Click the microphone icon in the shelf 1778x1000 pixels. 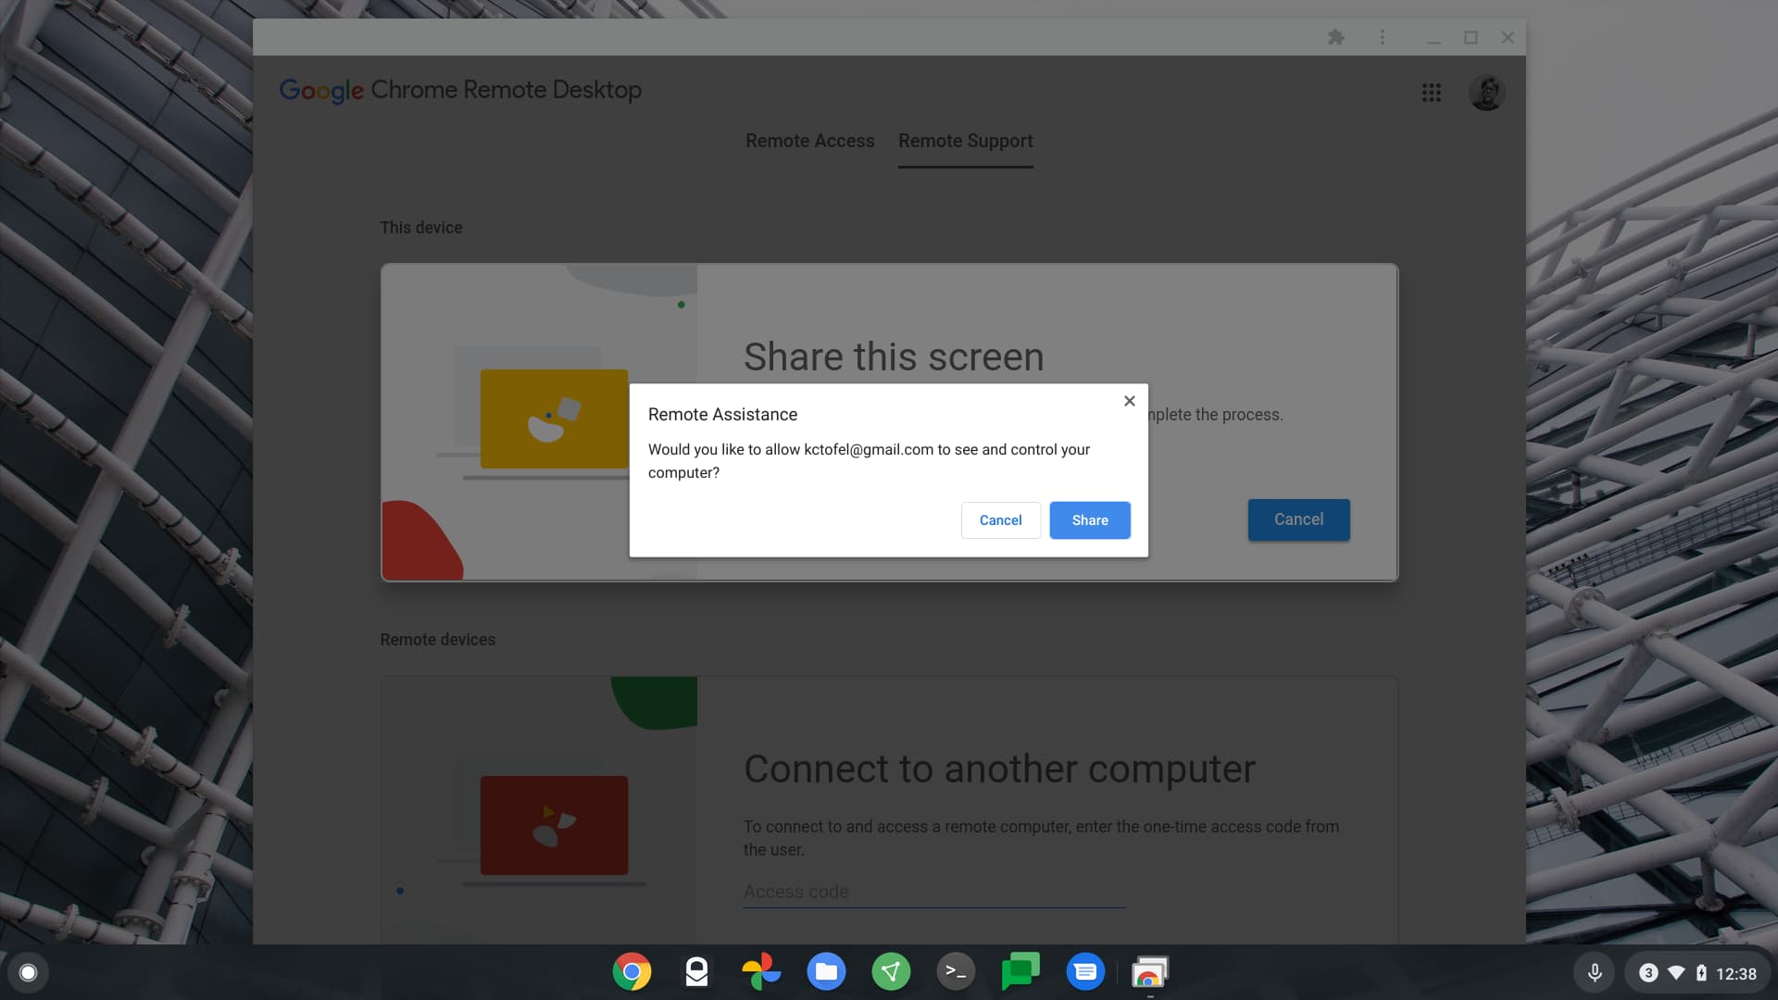[1595, 973]
